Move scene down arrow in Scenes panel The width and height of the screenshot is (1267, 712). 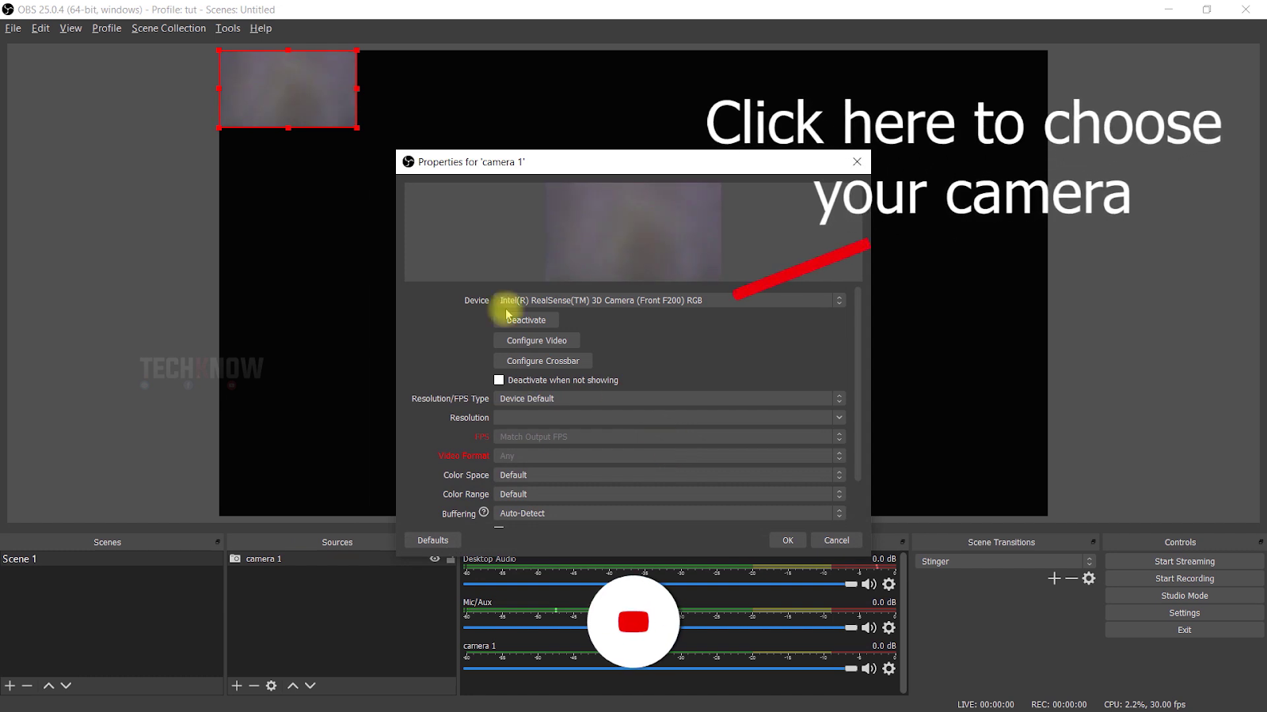[66, 686]
